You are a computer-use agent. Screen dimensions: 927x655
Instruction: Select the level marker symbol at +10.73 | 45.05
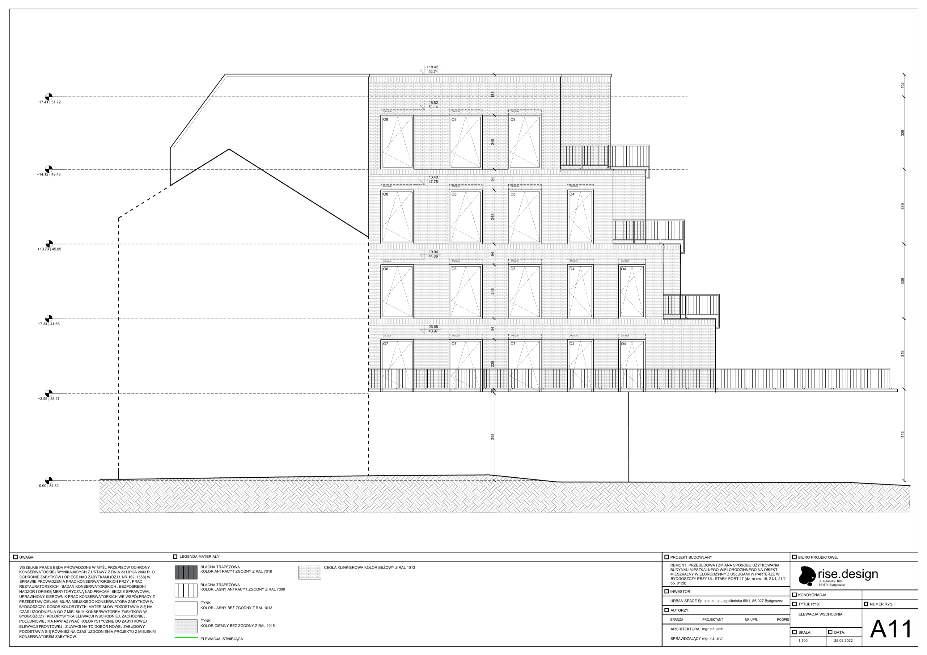tap(49, 244)
